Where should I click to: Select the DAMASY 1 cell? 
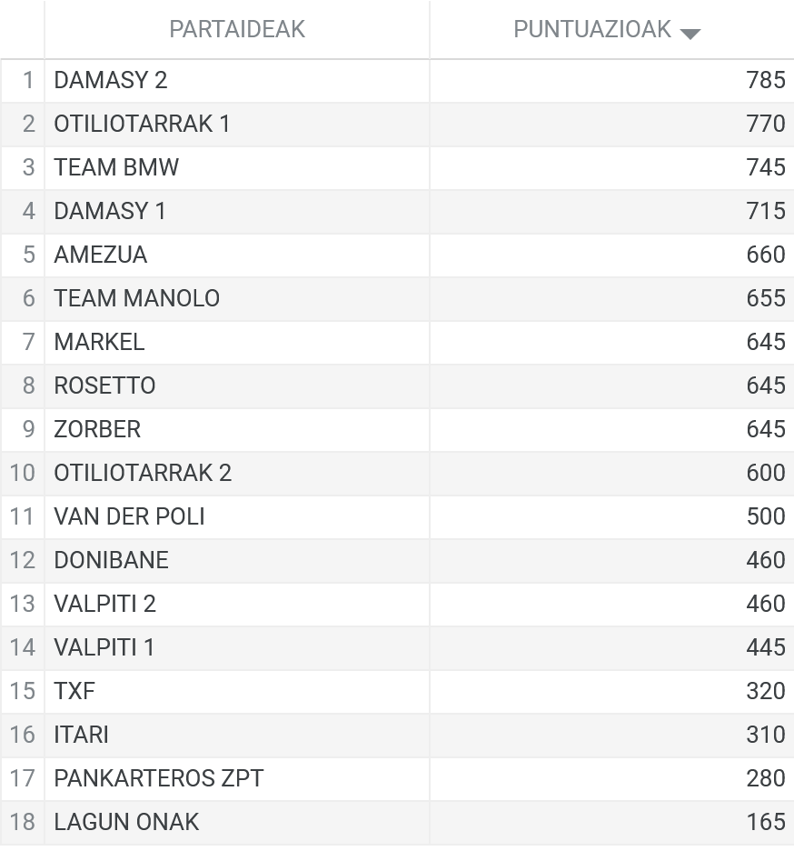(237, 212)
